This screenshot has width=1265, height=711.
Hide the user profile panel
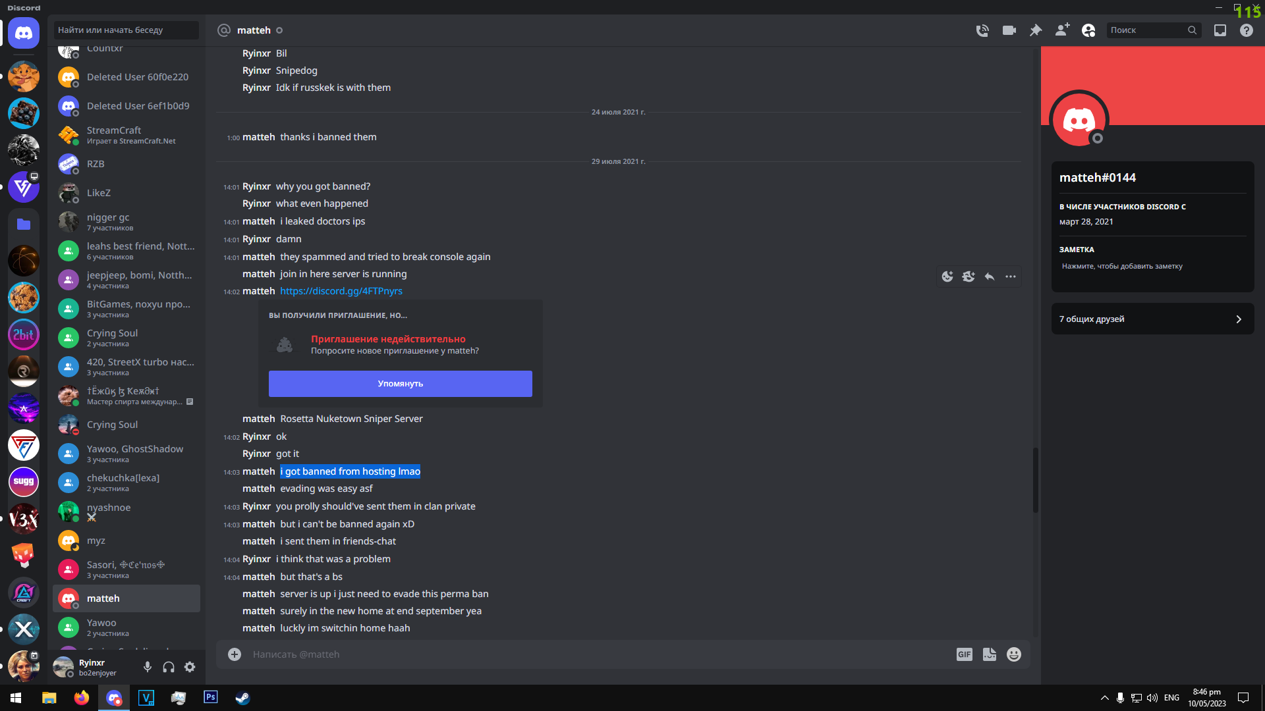tap(1088, 30)
